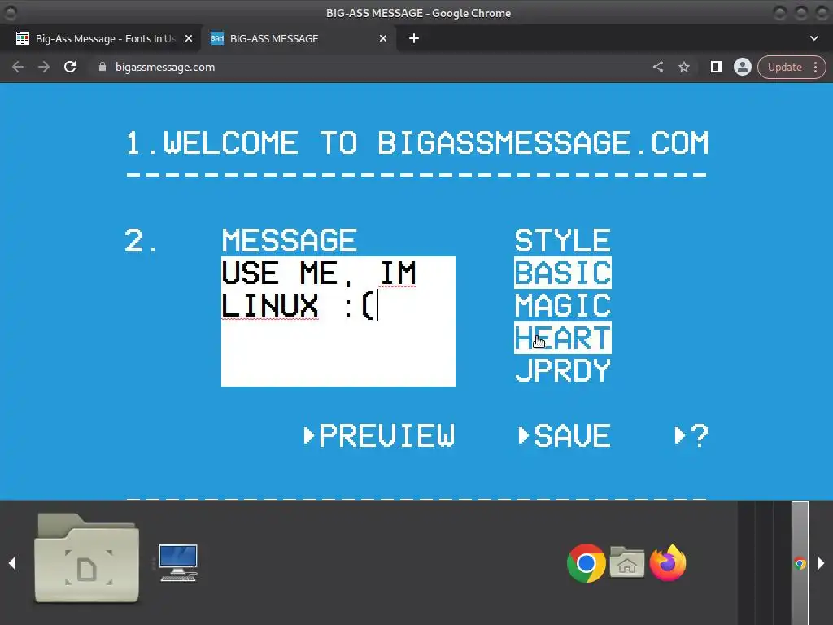
Task: Open Chrome three-dot menu
Action: (815, 67)
